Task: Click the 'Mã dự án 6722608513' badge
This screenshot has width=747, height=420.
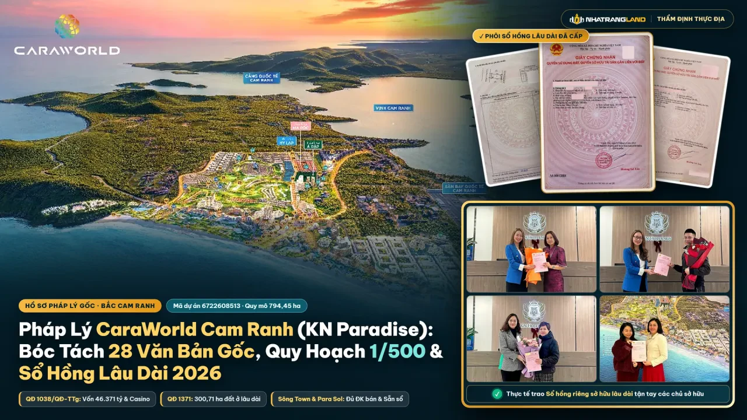Action: [x=236, y=306]
